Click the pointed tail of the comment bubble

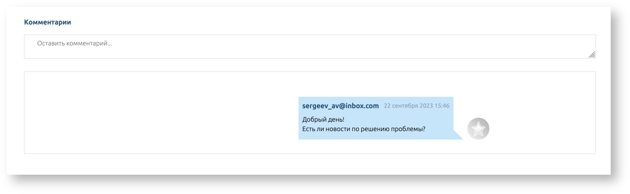pos(458,136)
